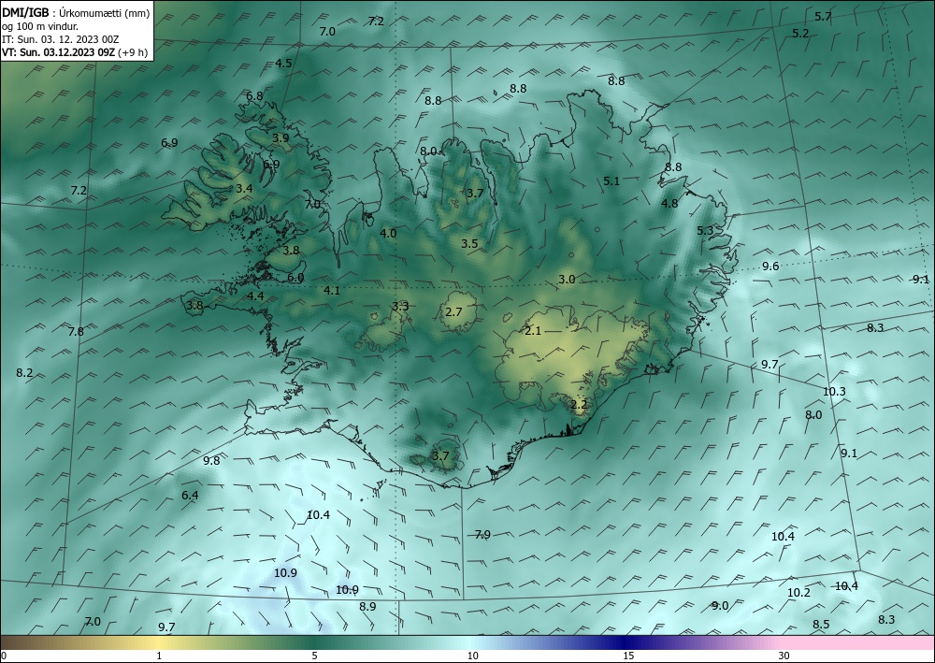Viewport: 935px width, 663px height.
Task: Click the 6.4 value label
Action: click(190, 495)
